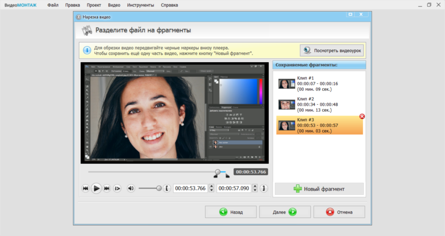Open the Файл menu

click(x=53, y=5)
